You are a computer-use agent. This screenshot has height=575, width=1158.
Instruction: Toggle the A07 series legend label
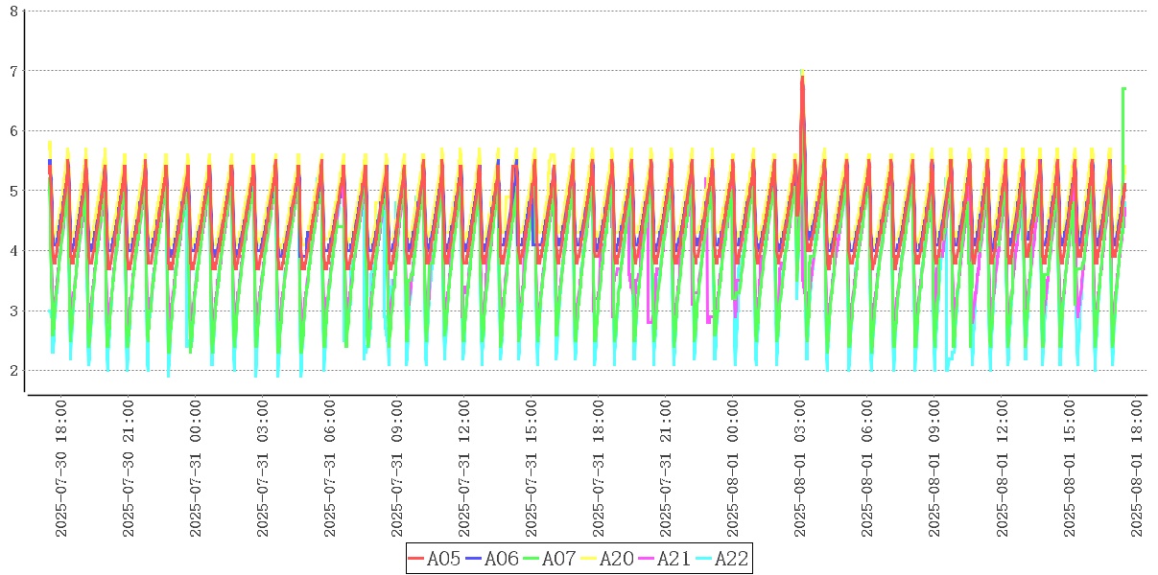(x=558, y=559)
